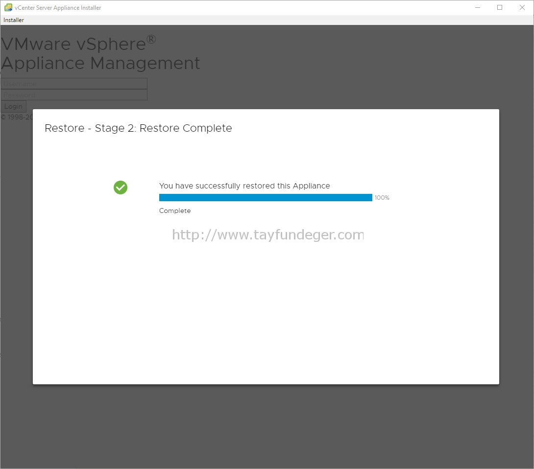This screenshot has width=534, height=469.
Task: Click the Complete status text
Action: 175,211
